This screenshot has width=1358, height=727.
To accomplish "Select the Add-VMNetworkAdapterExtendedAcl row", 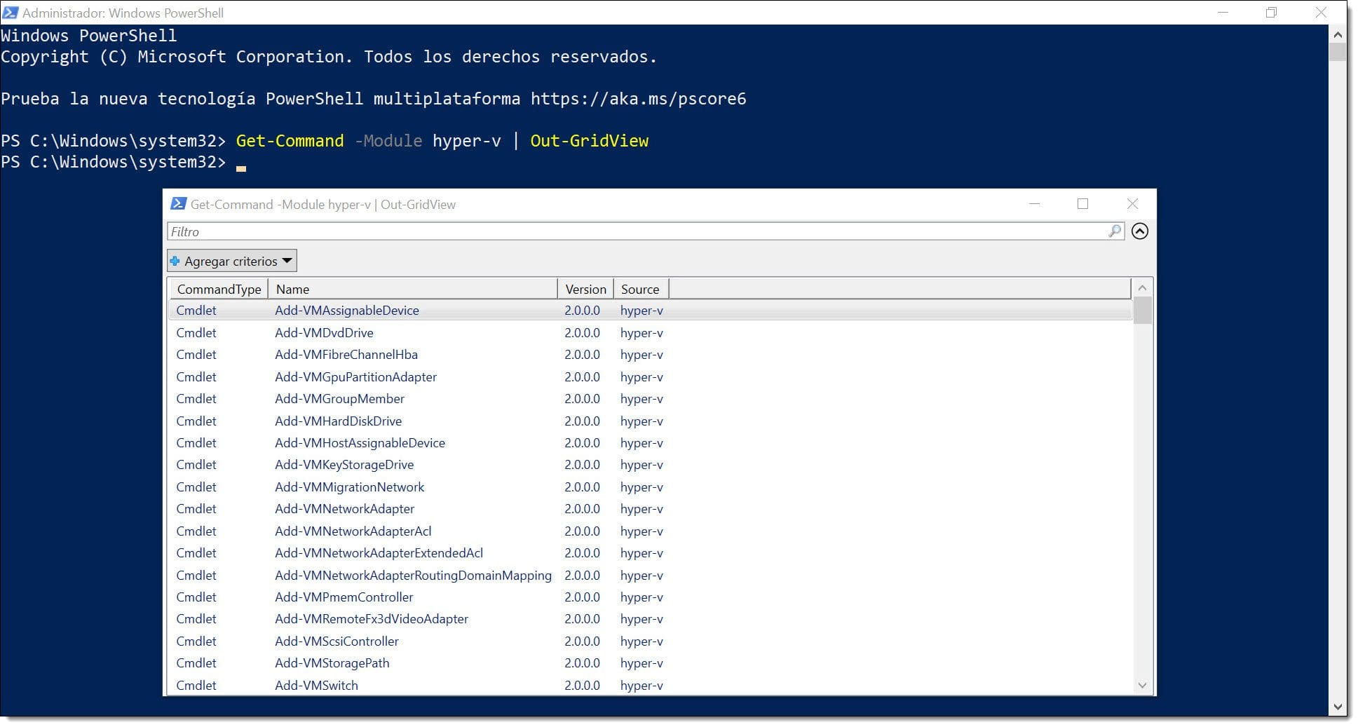I will pos(650,553).
